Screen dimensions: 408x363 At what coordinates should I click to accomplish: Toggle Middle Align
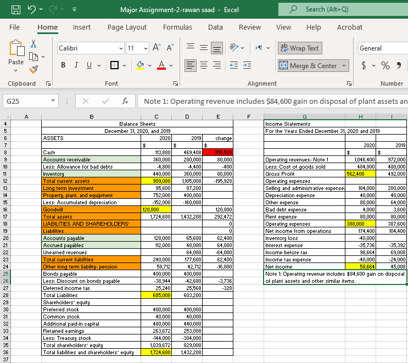pyautogui.click(x=204, y=48)
